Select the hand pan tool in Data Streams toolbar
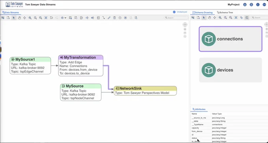 coord(19,18)
